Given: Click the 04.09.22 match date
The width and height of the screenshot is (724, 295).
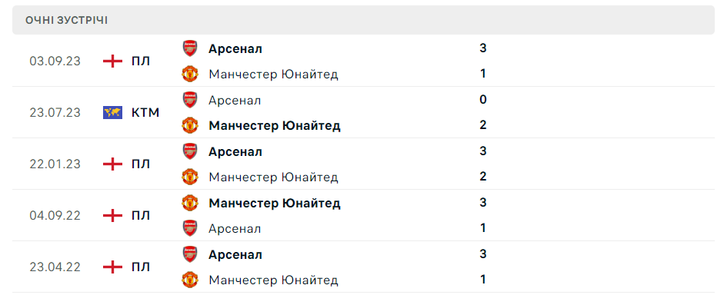Looking at the screenshot, I should 55,216.
